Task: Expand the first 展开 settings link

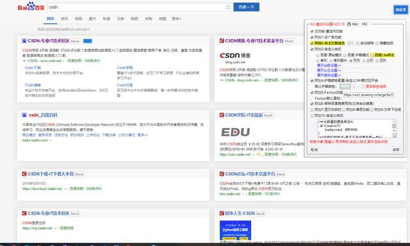Action: tap(329, 65)
